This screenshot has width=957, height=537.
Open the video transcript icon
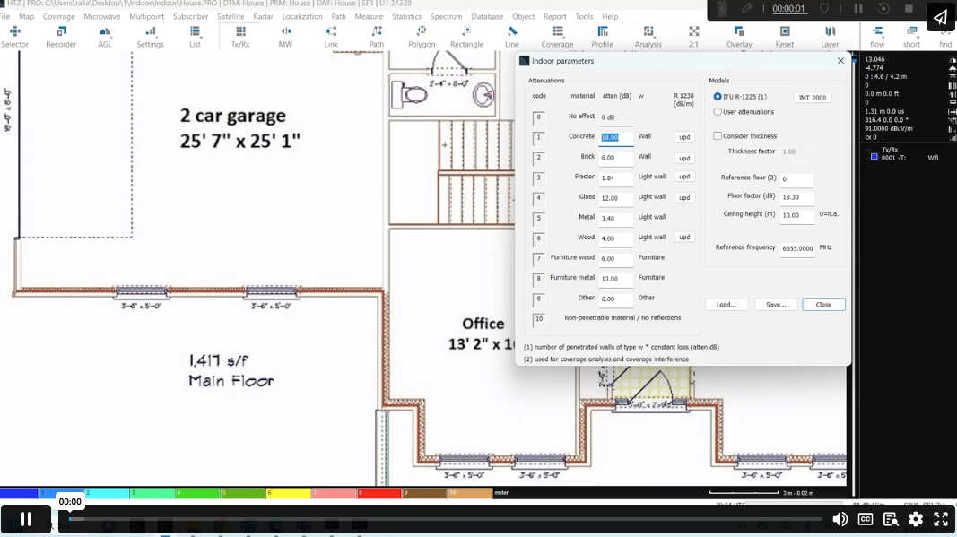[x=891, y=519]
